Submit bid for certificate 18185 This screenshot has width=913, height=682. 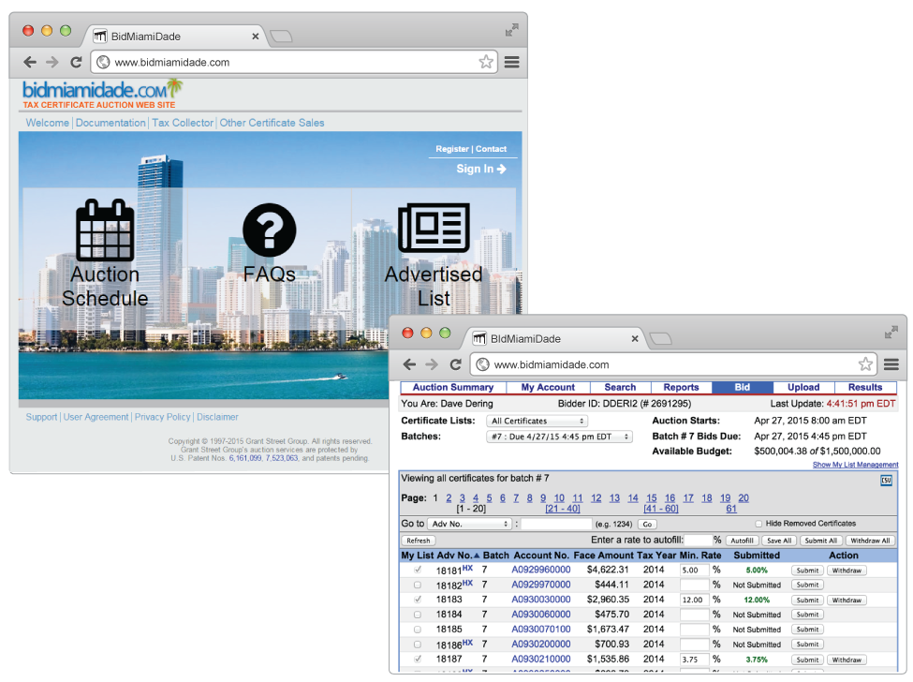point(807,630)
